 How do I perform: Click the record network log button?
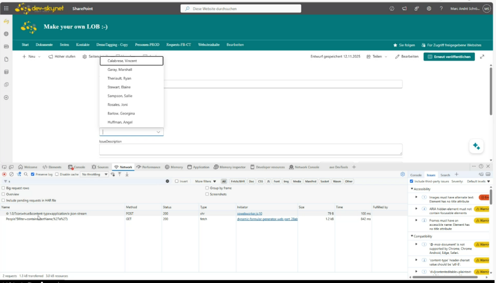pos(4,174)
